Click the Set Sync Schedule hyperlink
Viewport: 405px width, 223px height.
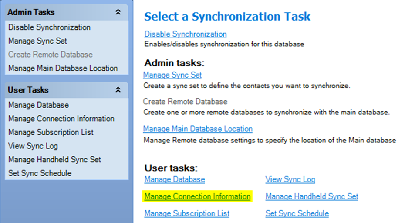[x=297, y=213]
